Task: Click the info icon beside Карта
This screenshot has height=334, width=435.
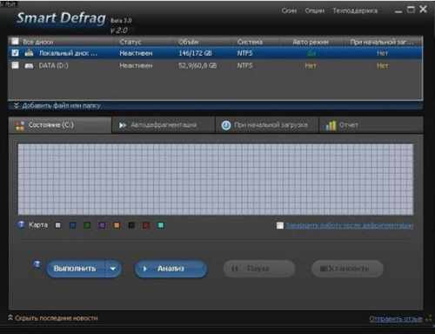Action: point(21,224)
